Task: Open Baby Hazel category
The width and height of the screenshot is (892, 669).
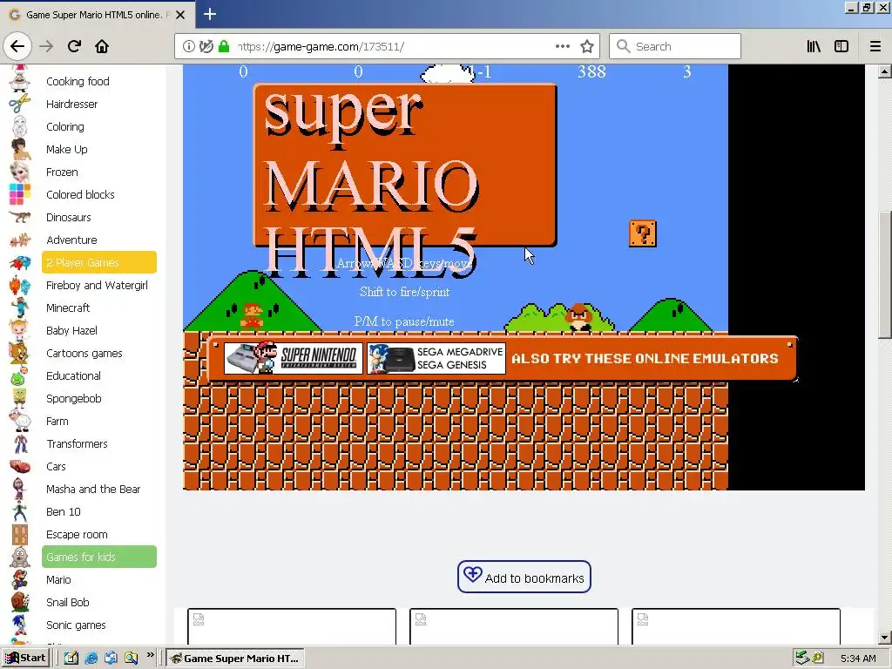Action: [x=71, y=330]
